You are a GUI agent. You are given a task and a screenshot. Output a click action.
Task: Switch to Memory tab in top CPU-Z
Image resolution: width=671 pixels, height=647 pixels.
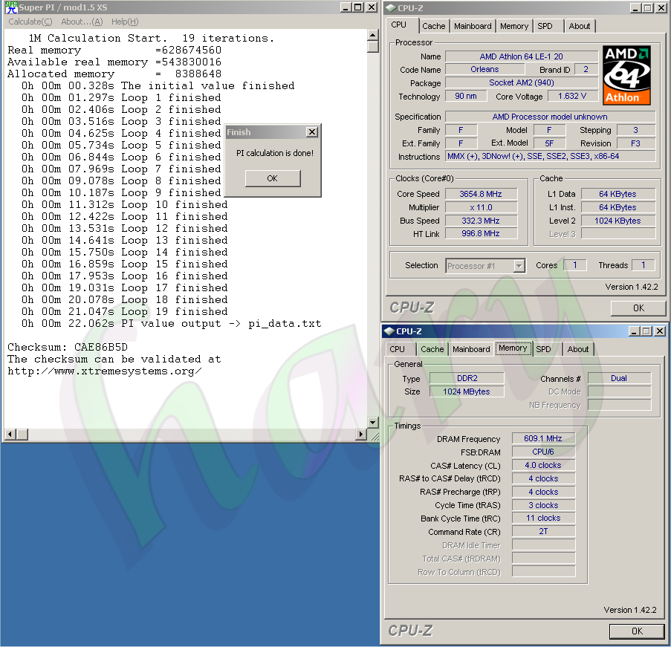pos(514,26)
